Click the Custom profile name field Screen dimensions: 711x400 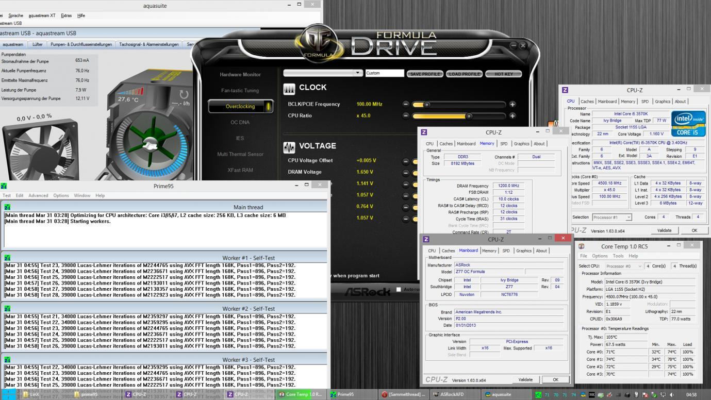point(384,73)
